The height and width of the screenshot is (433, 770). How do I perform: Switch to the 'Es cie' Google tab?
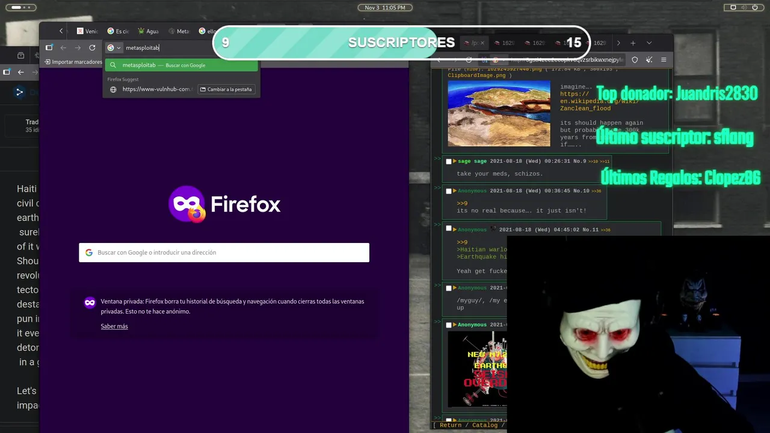[118, 31]
